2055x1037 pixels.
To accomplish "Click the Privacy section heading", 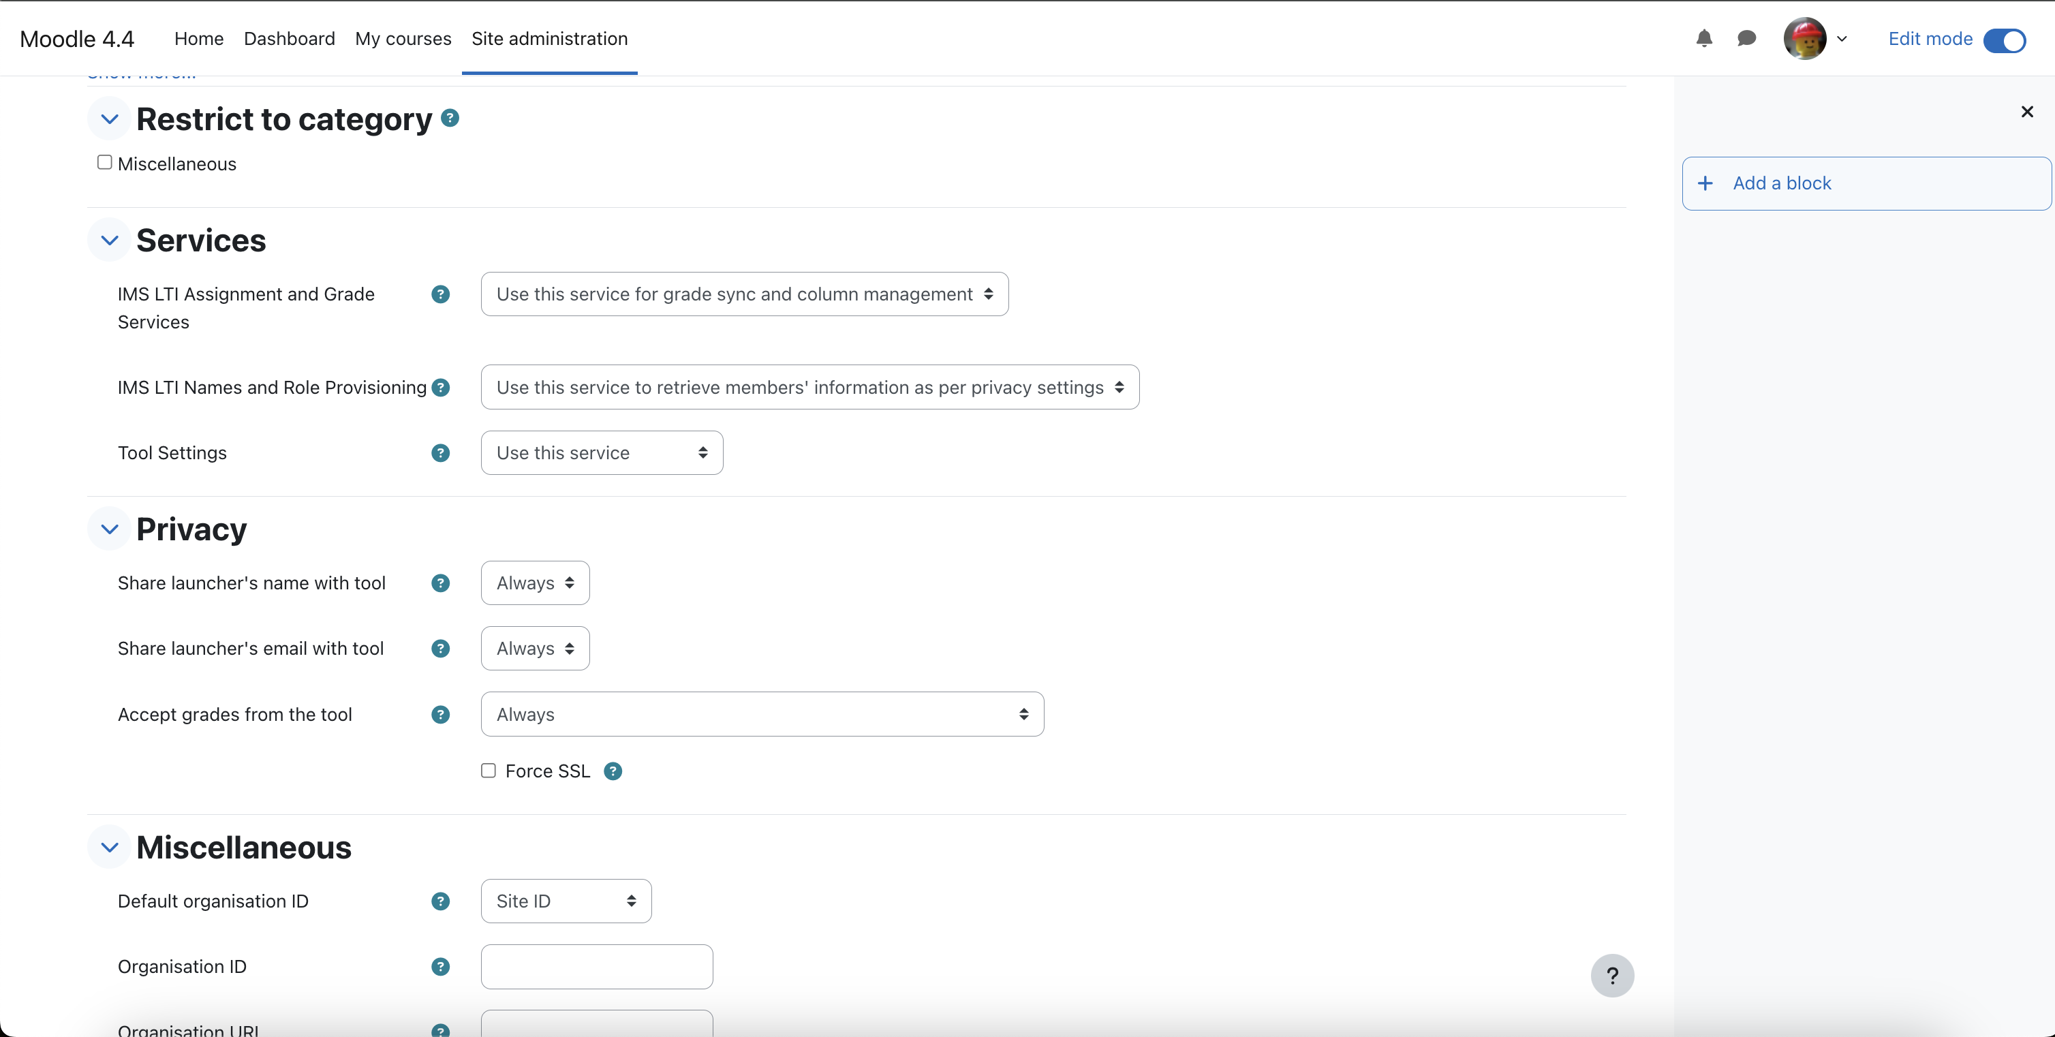I will click(191, 529).
